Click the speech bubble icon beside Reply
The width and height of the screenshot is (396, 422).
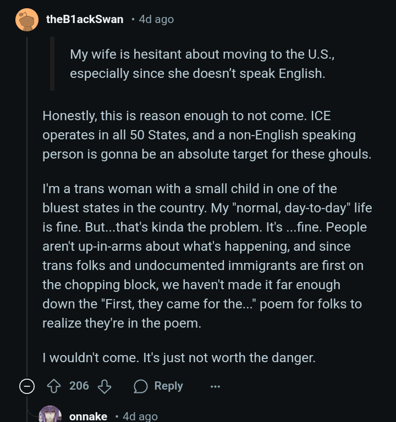pos(141,386)
